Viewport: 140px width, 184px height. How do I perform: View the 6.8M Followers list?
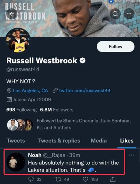point(57,110)
